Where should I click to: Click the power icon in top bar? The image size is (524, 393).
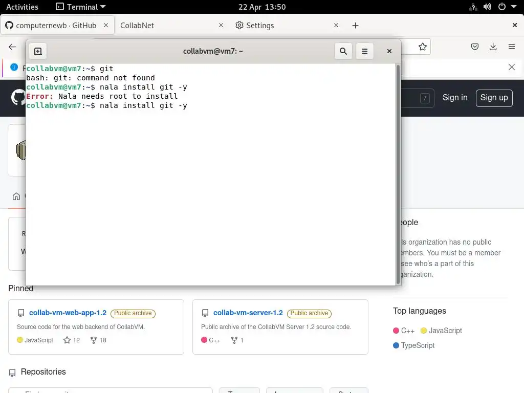coord(501,7)
